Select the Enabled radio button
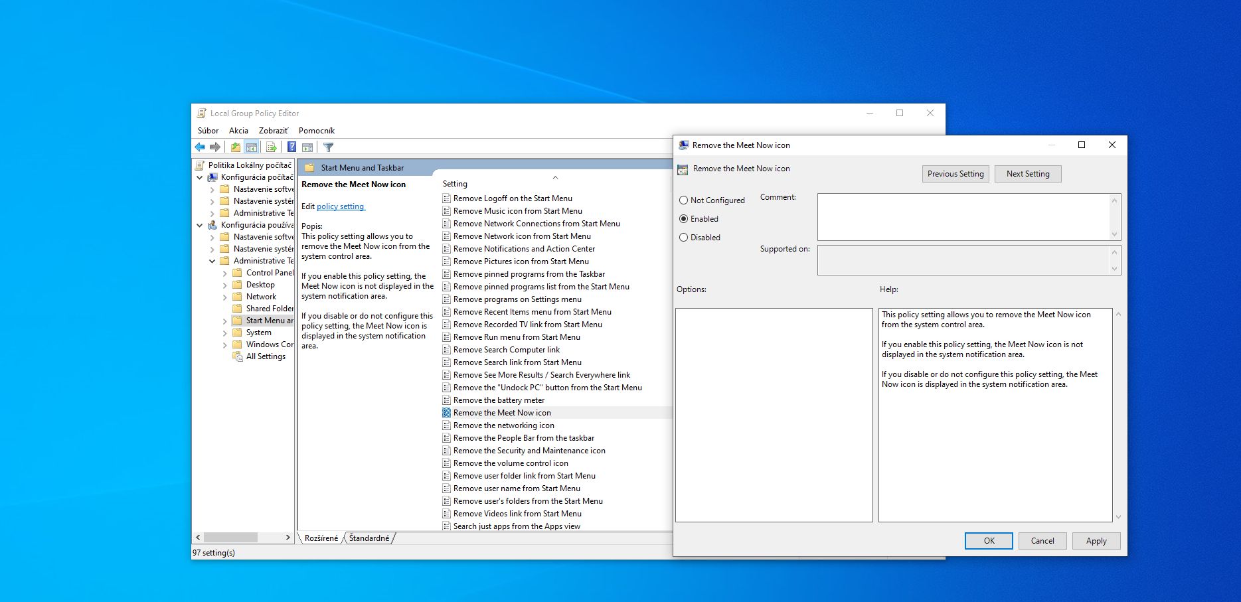1241x602 pixels. [683, 219]
